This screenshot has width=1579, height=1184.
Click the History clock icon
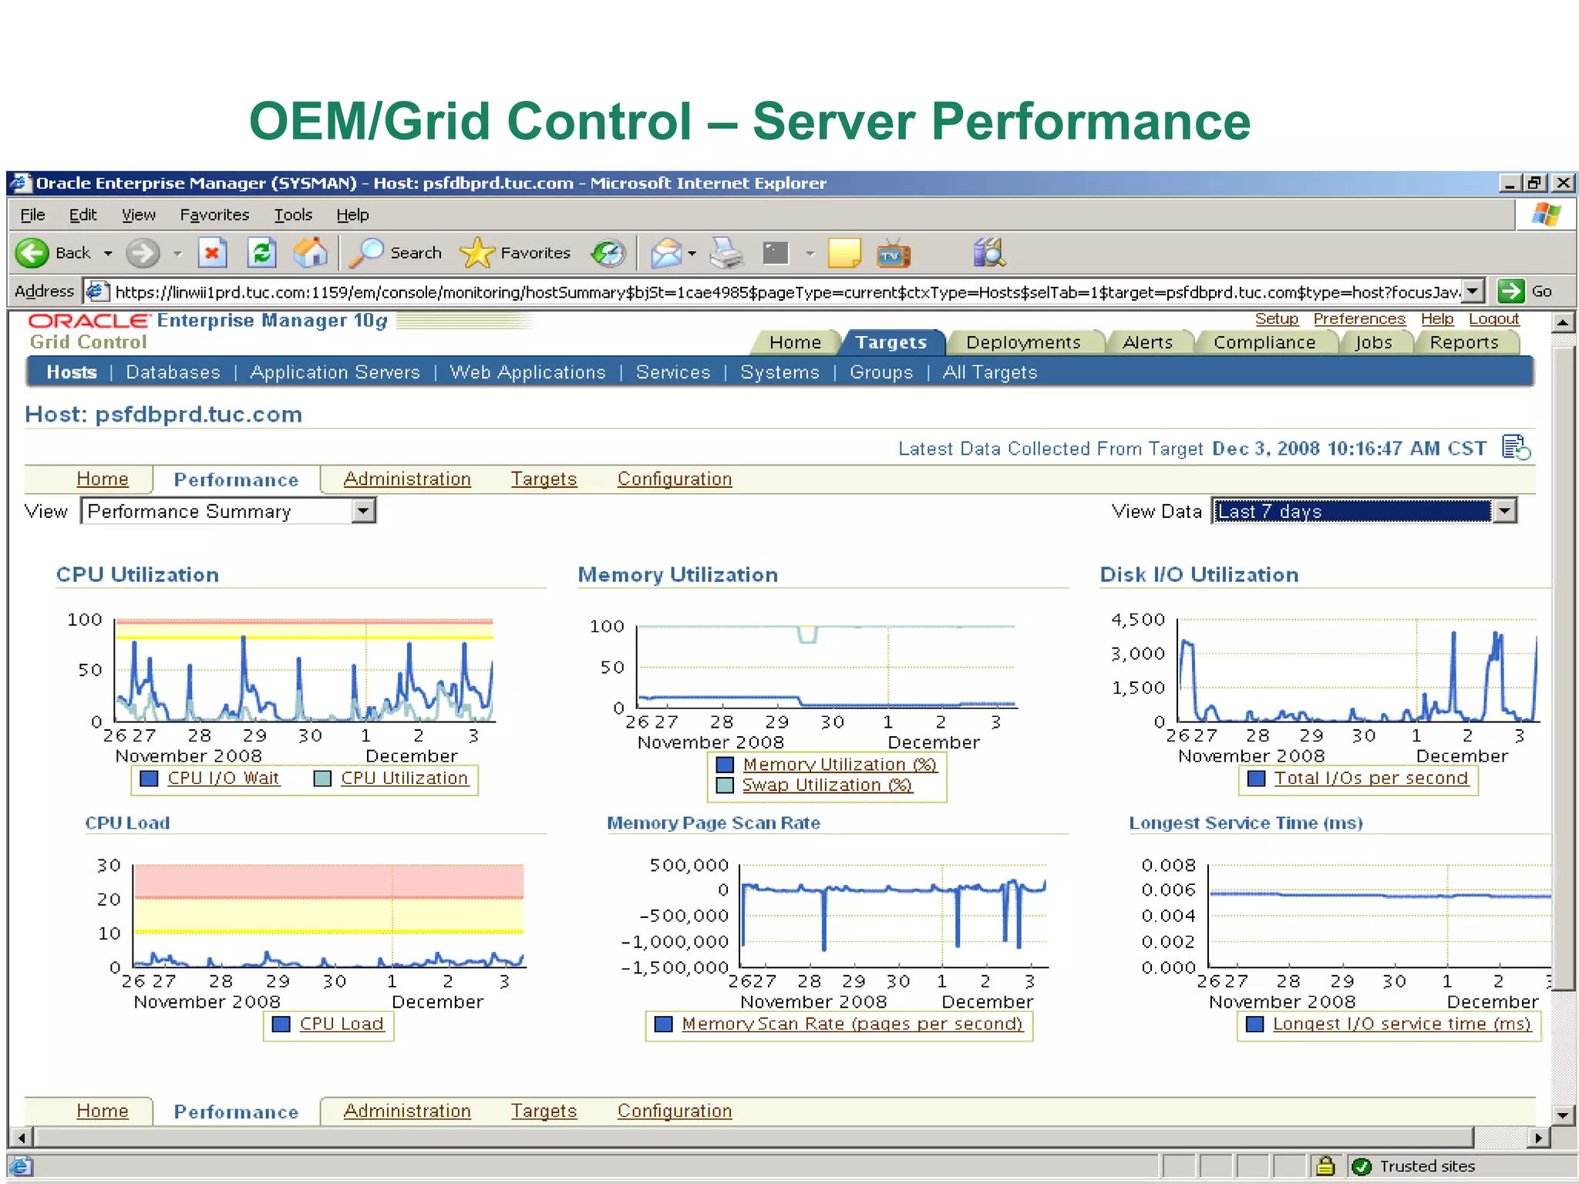(x=608, y=253)
